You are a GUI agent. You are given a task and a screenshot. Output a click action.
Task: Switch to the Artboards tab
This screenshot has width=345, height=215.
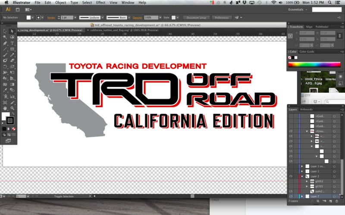coord(306,110)
